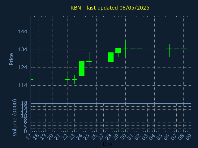
Task: Select the doji candle on day 22
Action: click(x=67, y=80)
